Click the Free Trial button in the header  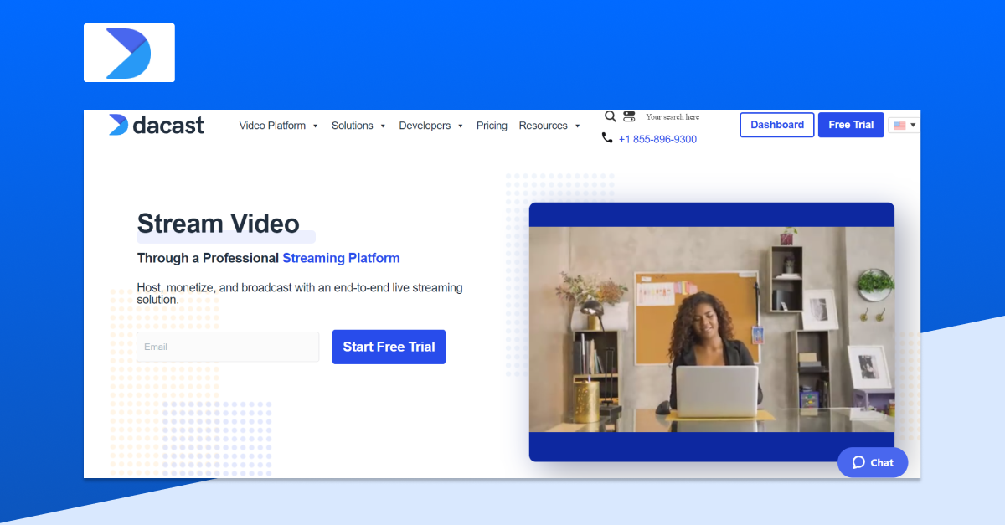(x=851, y=124)
